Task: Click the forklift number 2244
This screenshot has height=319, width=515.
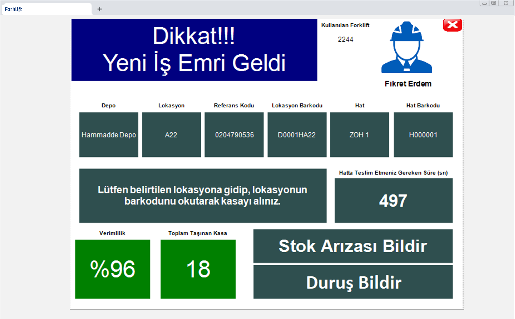Action: pos(345,39)
